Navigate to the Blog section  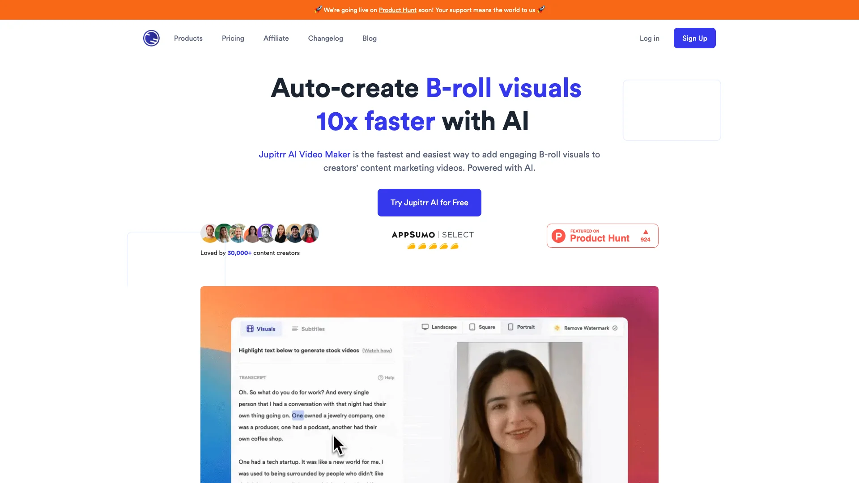pos(369,38)
